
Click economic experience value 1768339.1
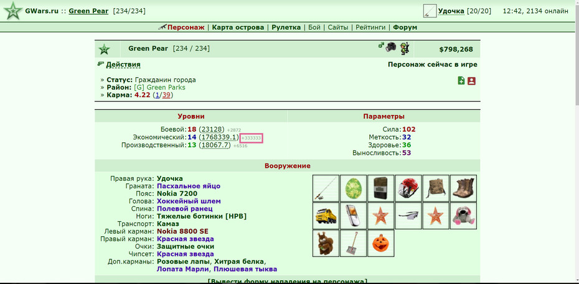[219, 137]
